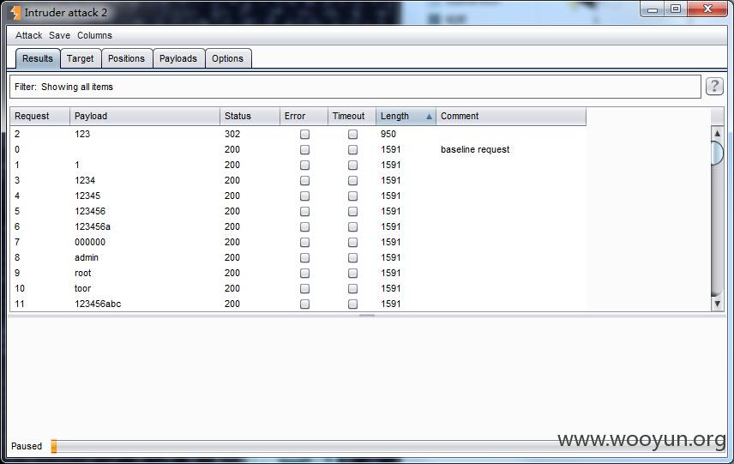This screenshot has width=734, height=464.
Task: Select the payload root cell
Action: click(83, 273)
